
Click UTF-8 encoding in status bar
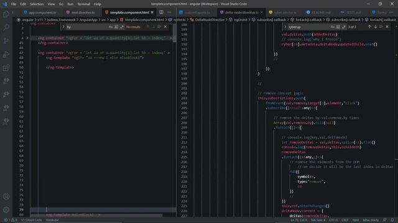333,220
